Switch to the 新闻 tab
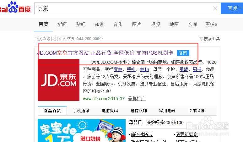Viewport: 243px width, 142px height. click(x=62, y=24)
